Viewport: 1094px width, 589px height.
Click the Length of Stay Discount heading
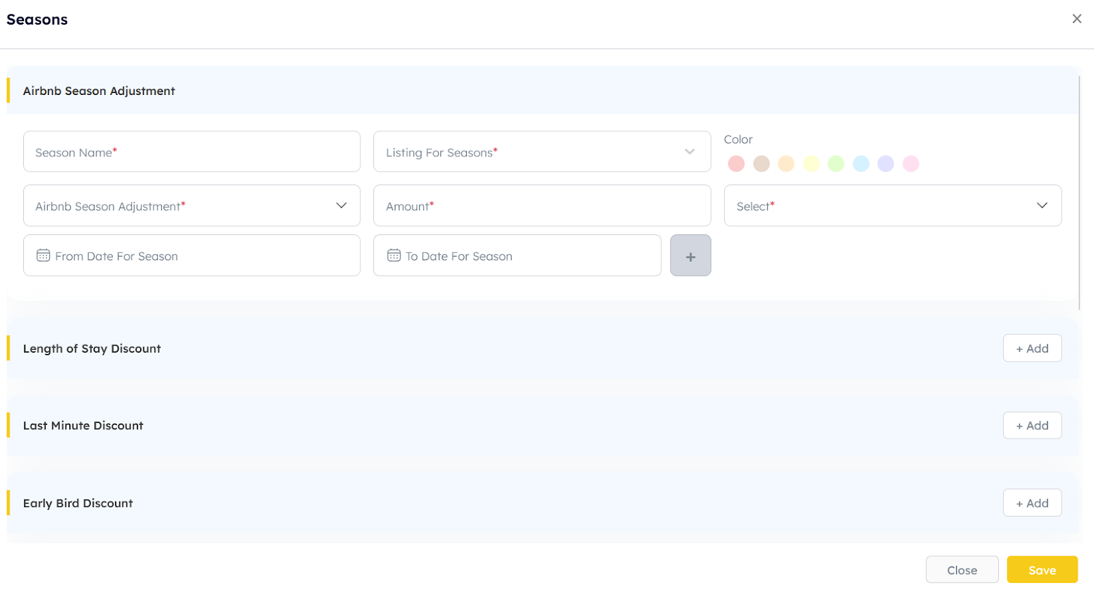click(x=92, y=348)
